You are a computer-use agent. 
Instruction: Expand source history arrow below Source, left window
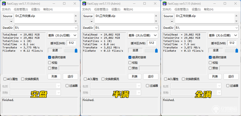11,21
